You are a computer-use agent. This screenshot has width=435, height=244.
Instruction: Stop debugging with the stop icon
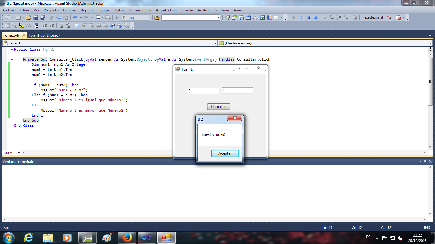point(308,17)
